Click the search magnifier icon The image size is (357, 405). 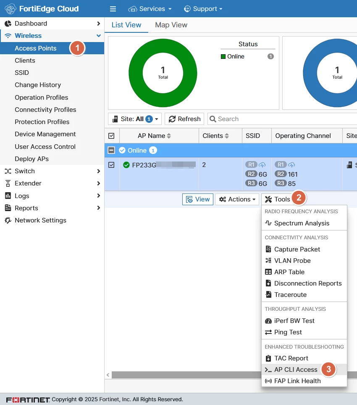(213, 119)
